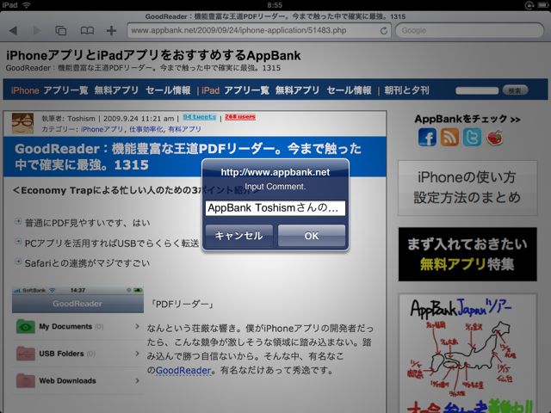Focus the Input Comment text field
This screenshot has width=551, height=413.
pos(275,208)
